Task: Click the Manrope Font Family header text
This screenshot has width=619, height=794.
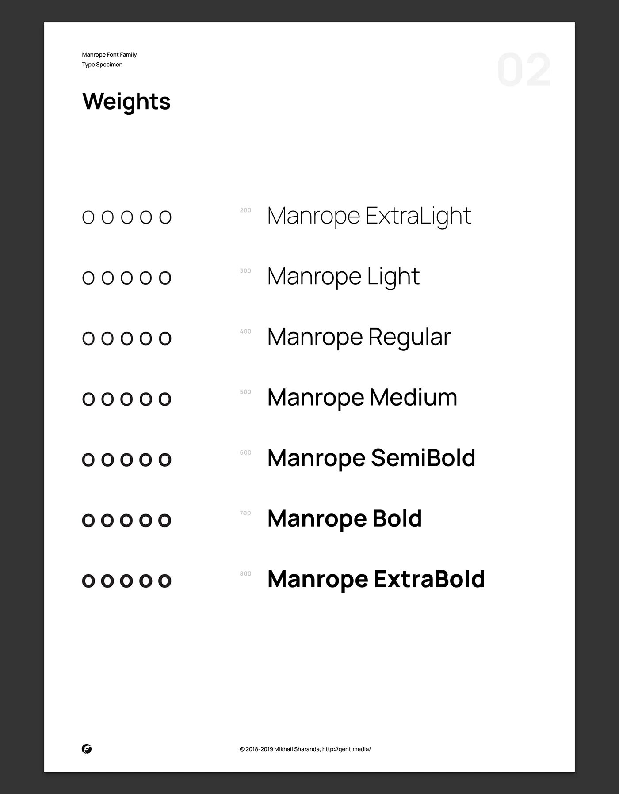Action: (x=109, y=54)
